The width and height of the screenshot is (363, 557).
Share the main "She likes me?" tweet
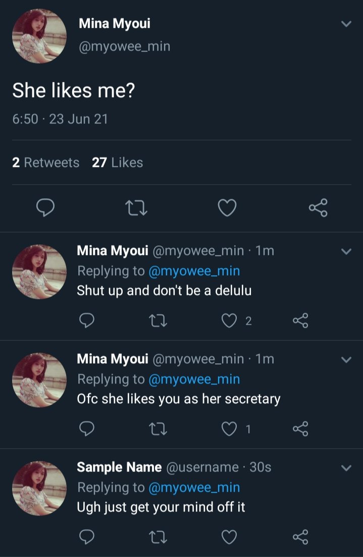[318, 208]
